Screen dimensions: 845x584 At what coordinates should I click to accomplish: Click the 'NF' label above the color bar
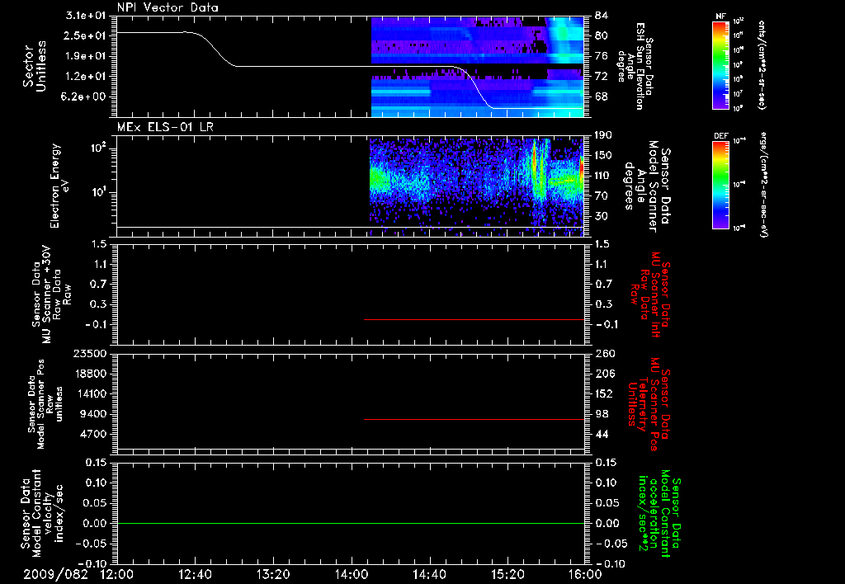pos(720,16)
